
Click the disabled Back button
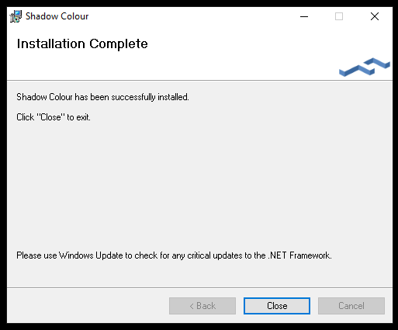click(x=202, y=306)
